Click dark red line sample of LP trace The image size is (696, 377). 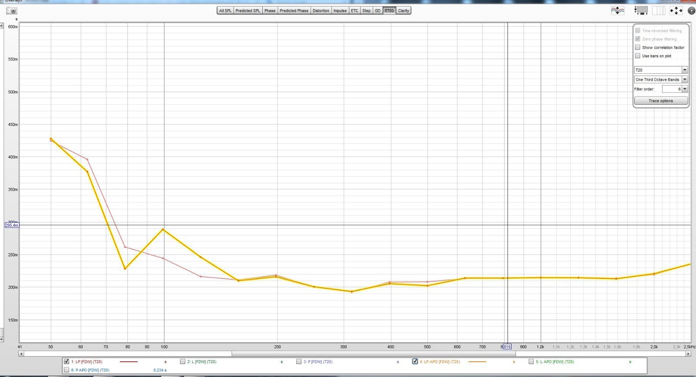(128, 362)
